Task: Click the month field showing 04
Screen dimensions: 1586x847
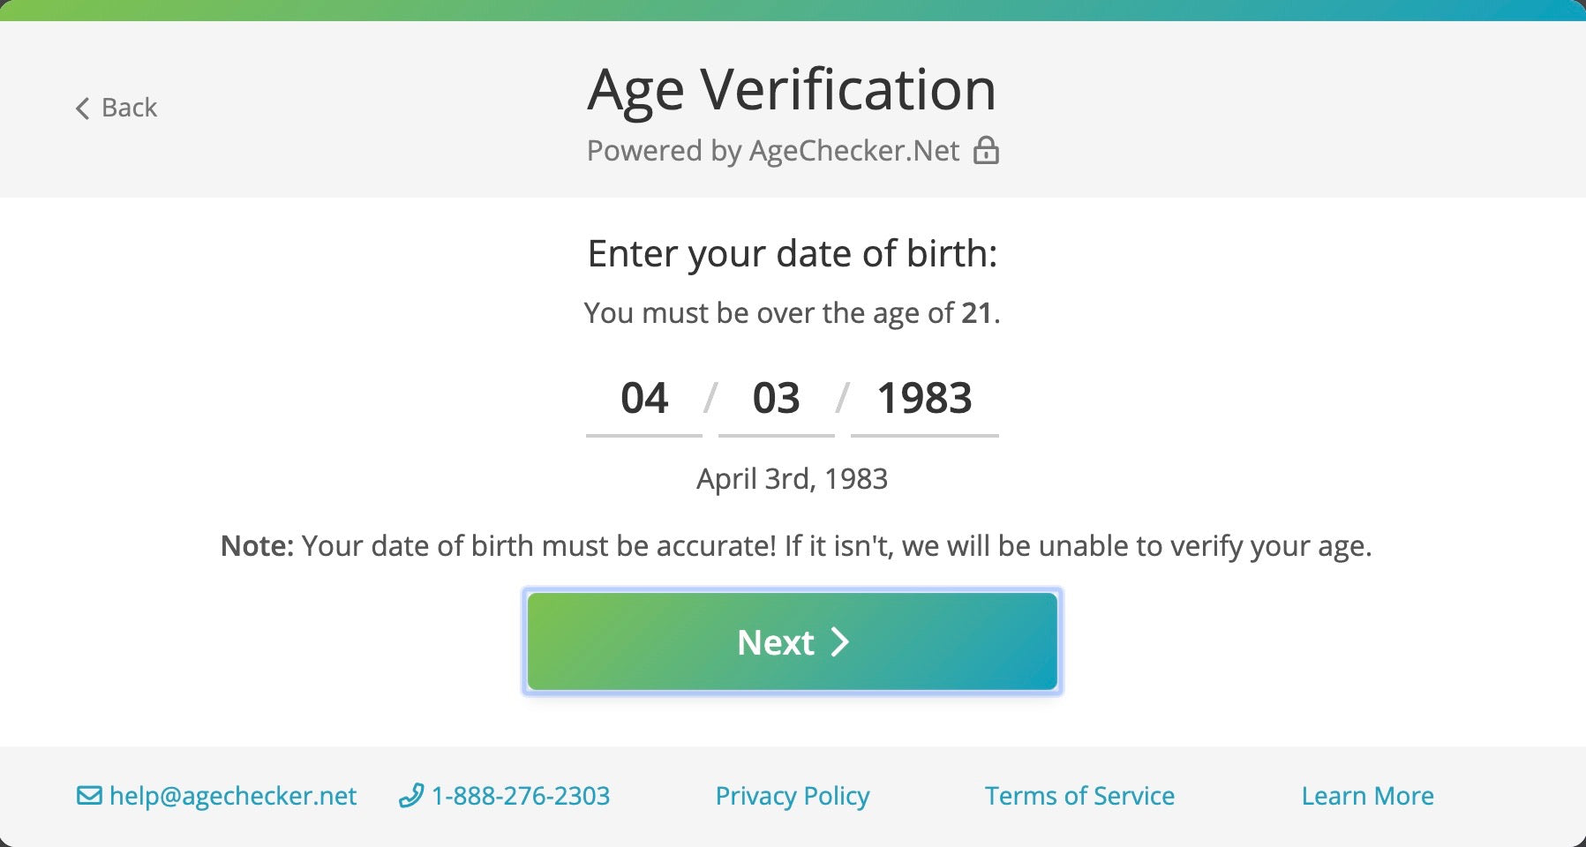Action: point(644,399)
